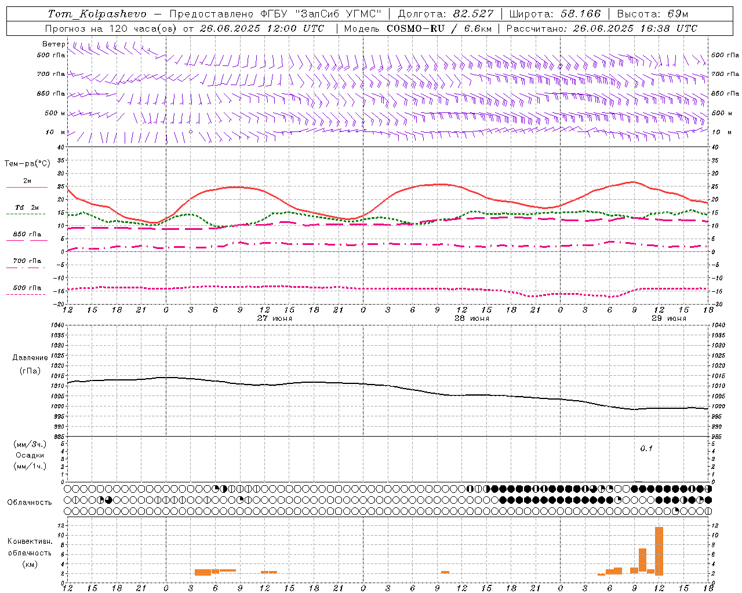Click the 29 июня date label
The image size is (742, 593).
pos(669,319)
